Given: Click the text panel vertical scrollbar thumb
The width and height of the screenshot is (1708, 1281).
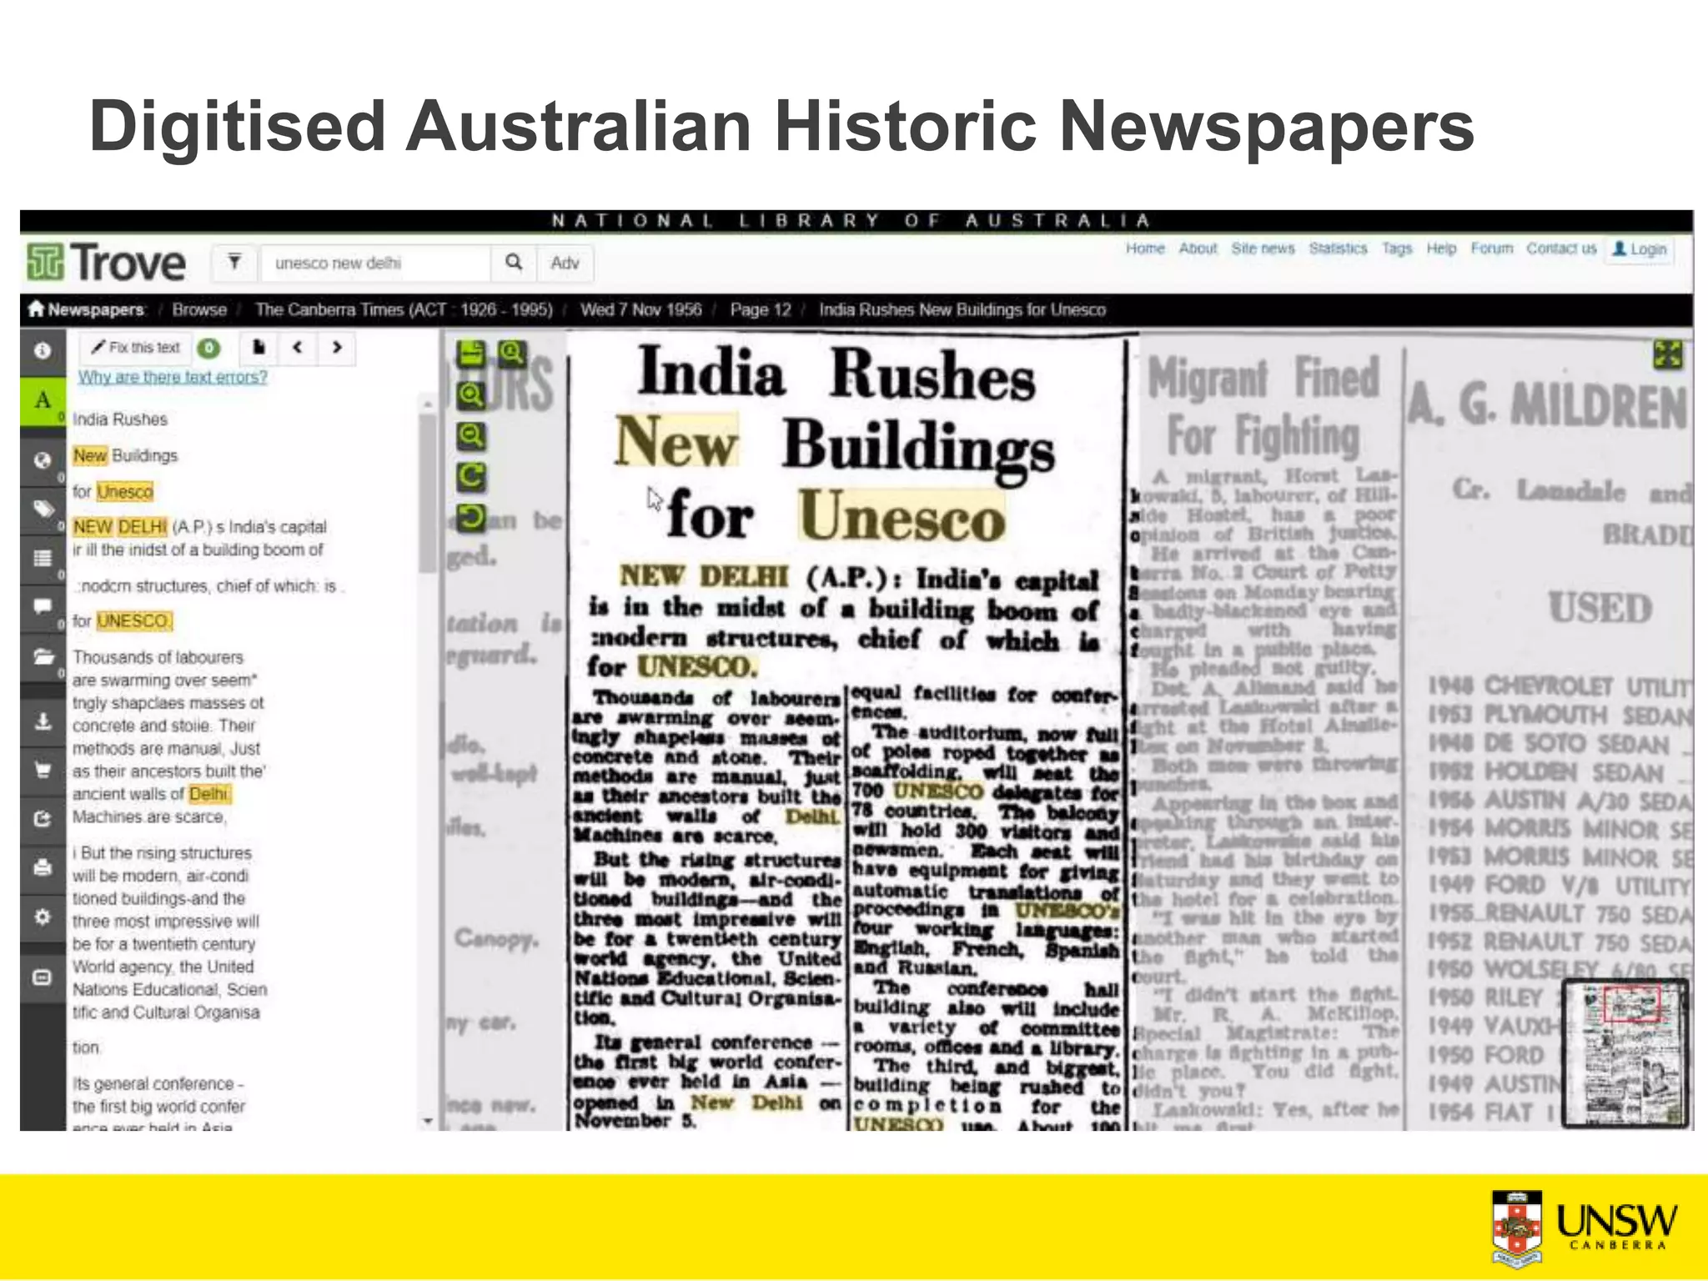Looking at the screenshot, I should [427, 492].
